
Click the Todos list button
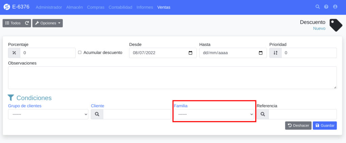pos(13,23)
